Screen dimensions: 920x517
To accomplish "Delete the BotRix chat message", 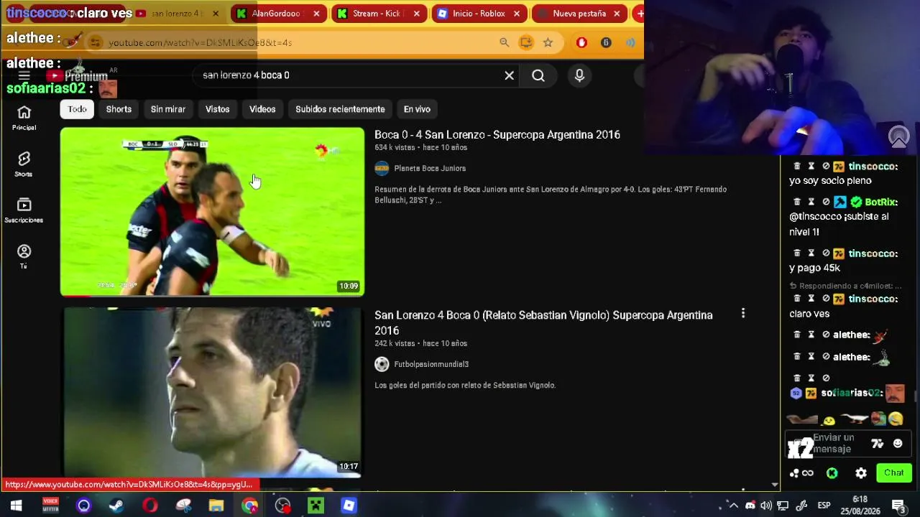I will 797,202.
